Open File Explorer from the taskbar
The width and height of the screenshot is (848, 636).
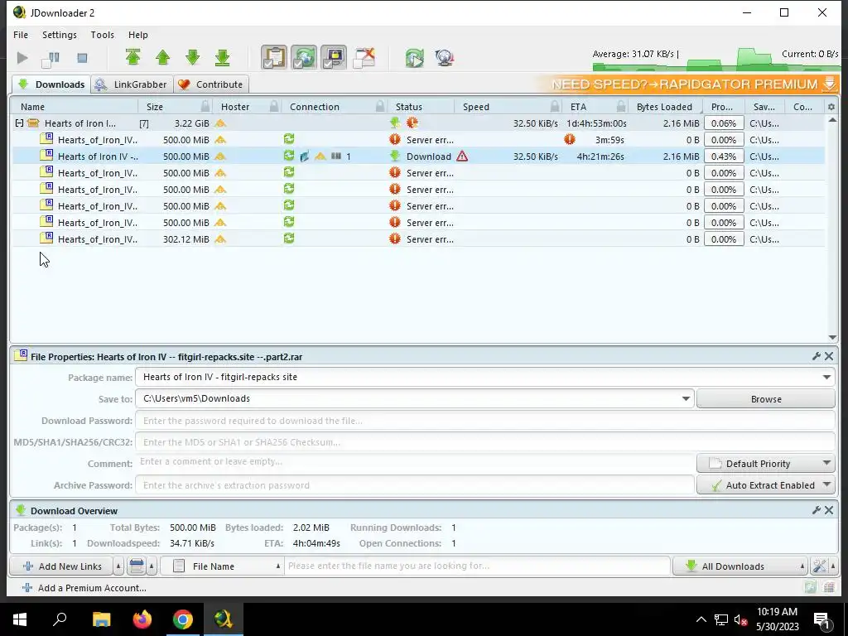[101, 619]
